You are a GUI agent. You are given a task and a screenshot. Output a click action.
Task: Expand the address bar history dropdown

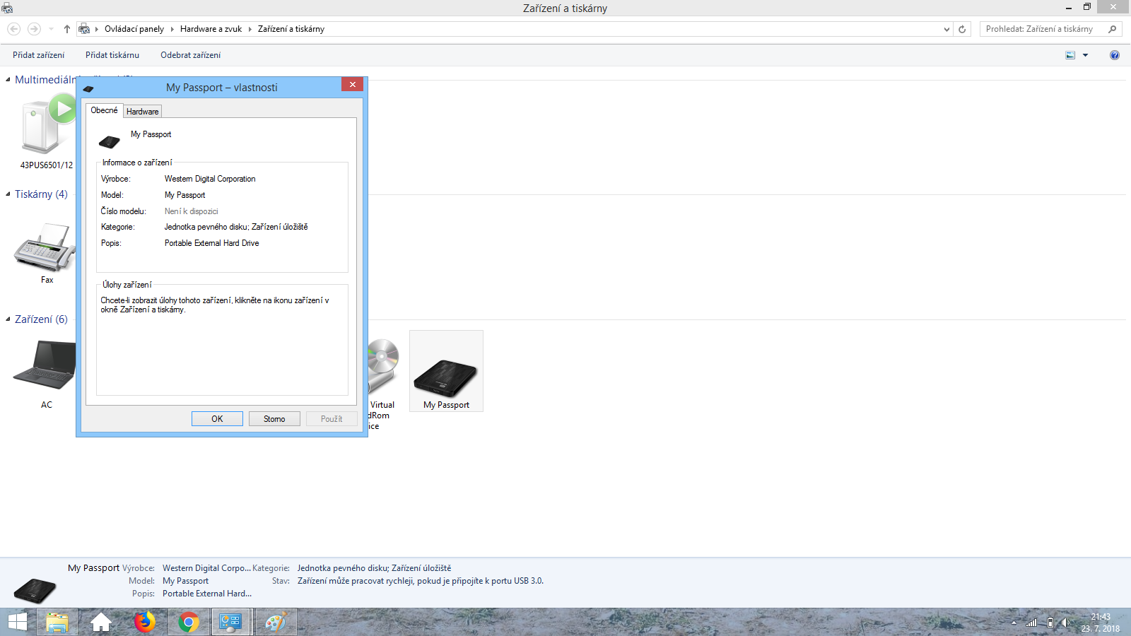point(947,29)
